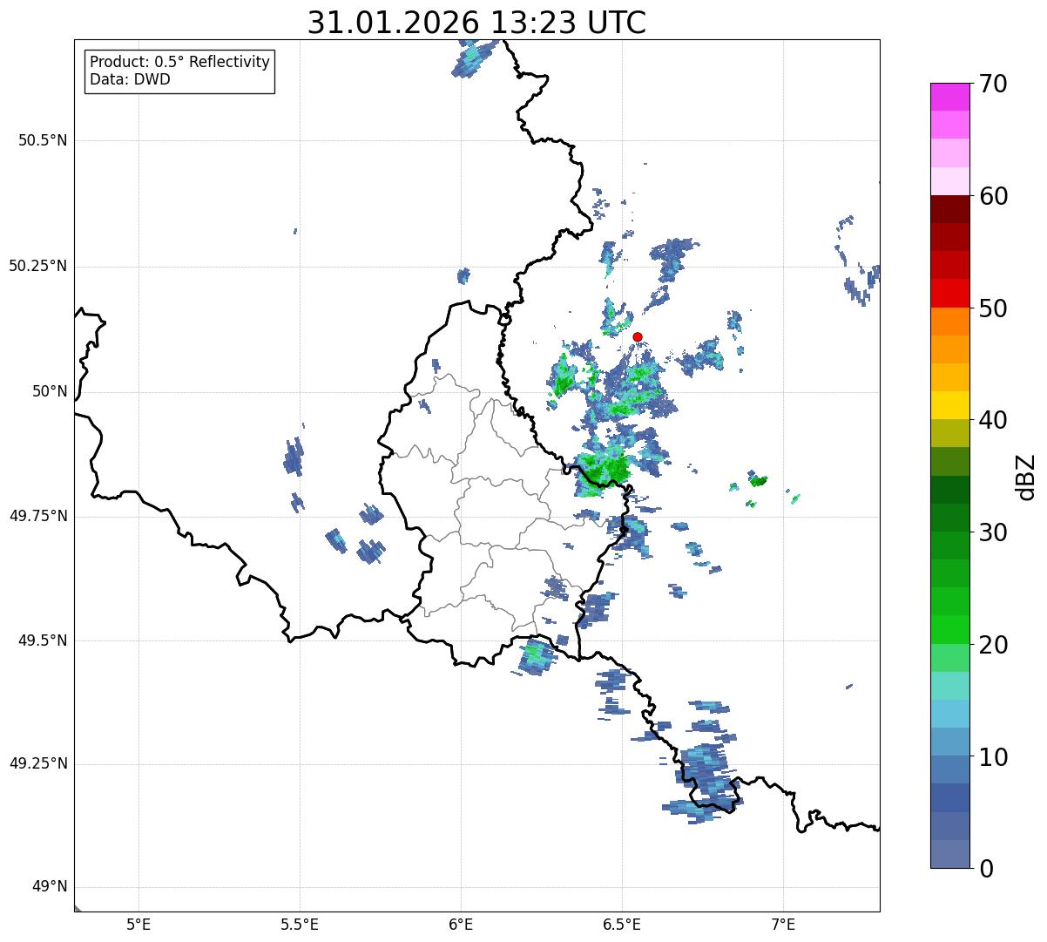Click the colorbar tick label 30
The height and width of the screenshot is (942, 1047).
(993, 532)
